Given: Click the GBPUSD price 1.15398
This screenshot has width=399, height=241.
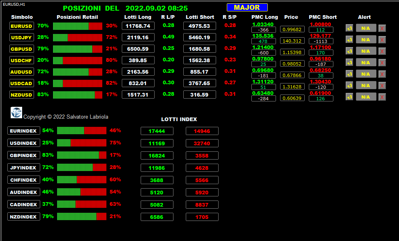Looking at the screenshot, I should [x=292, y=52].
